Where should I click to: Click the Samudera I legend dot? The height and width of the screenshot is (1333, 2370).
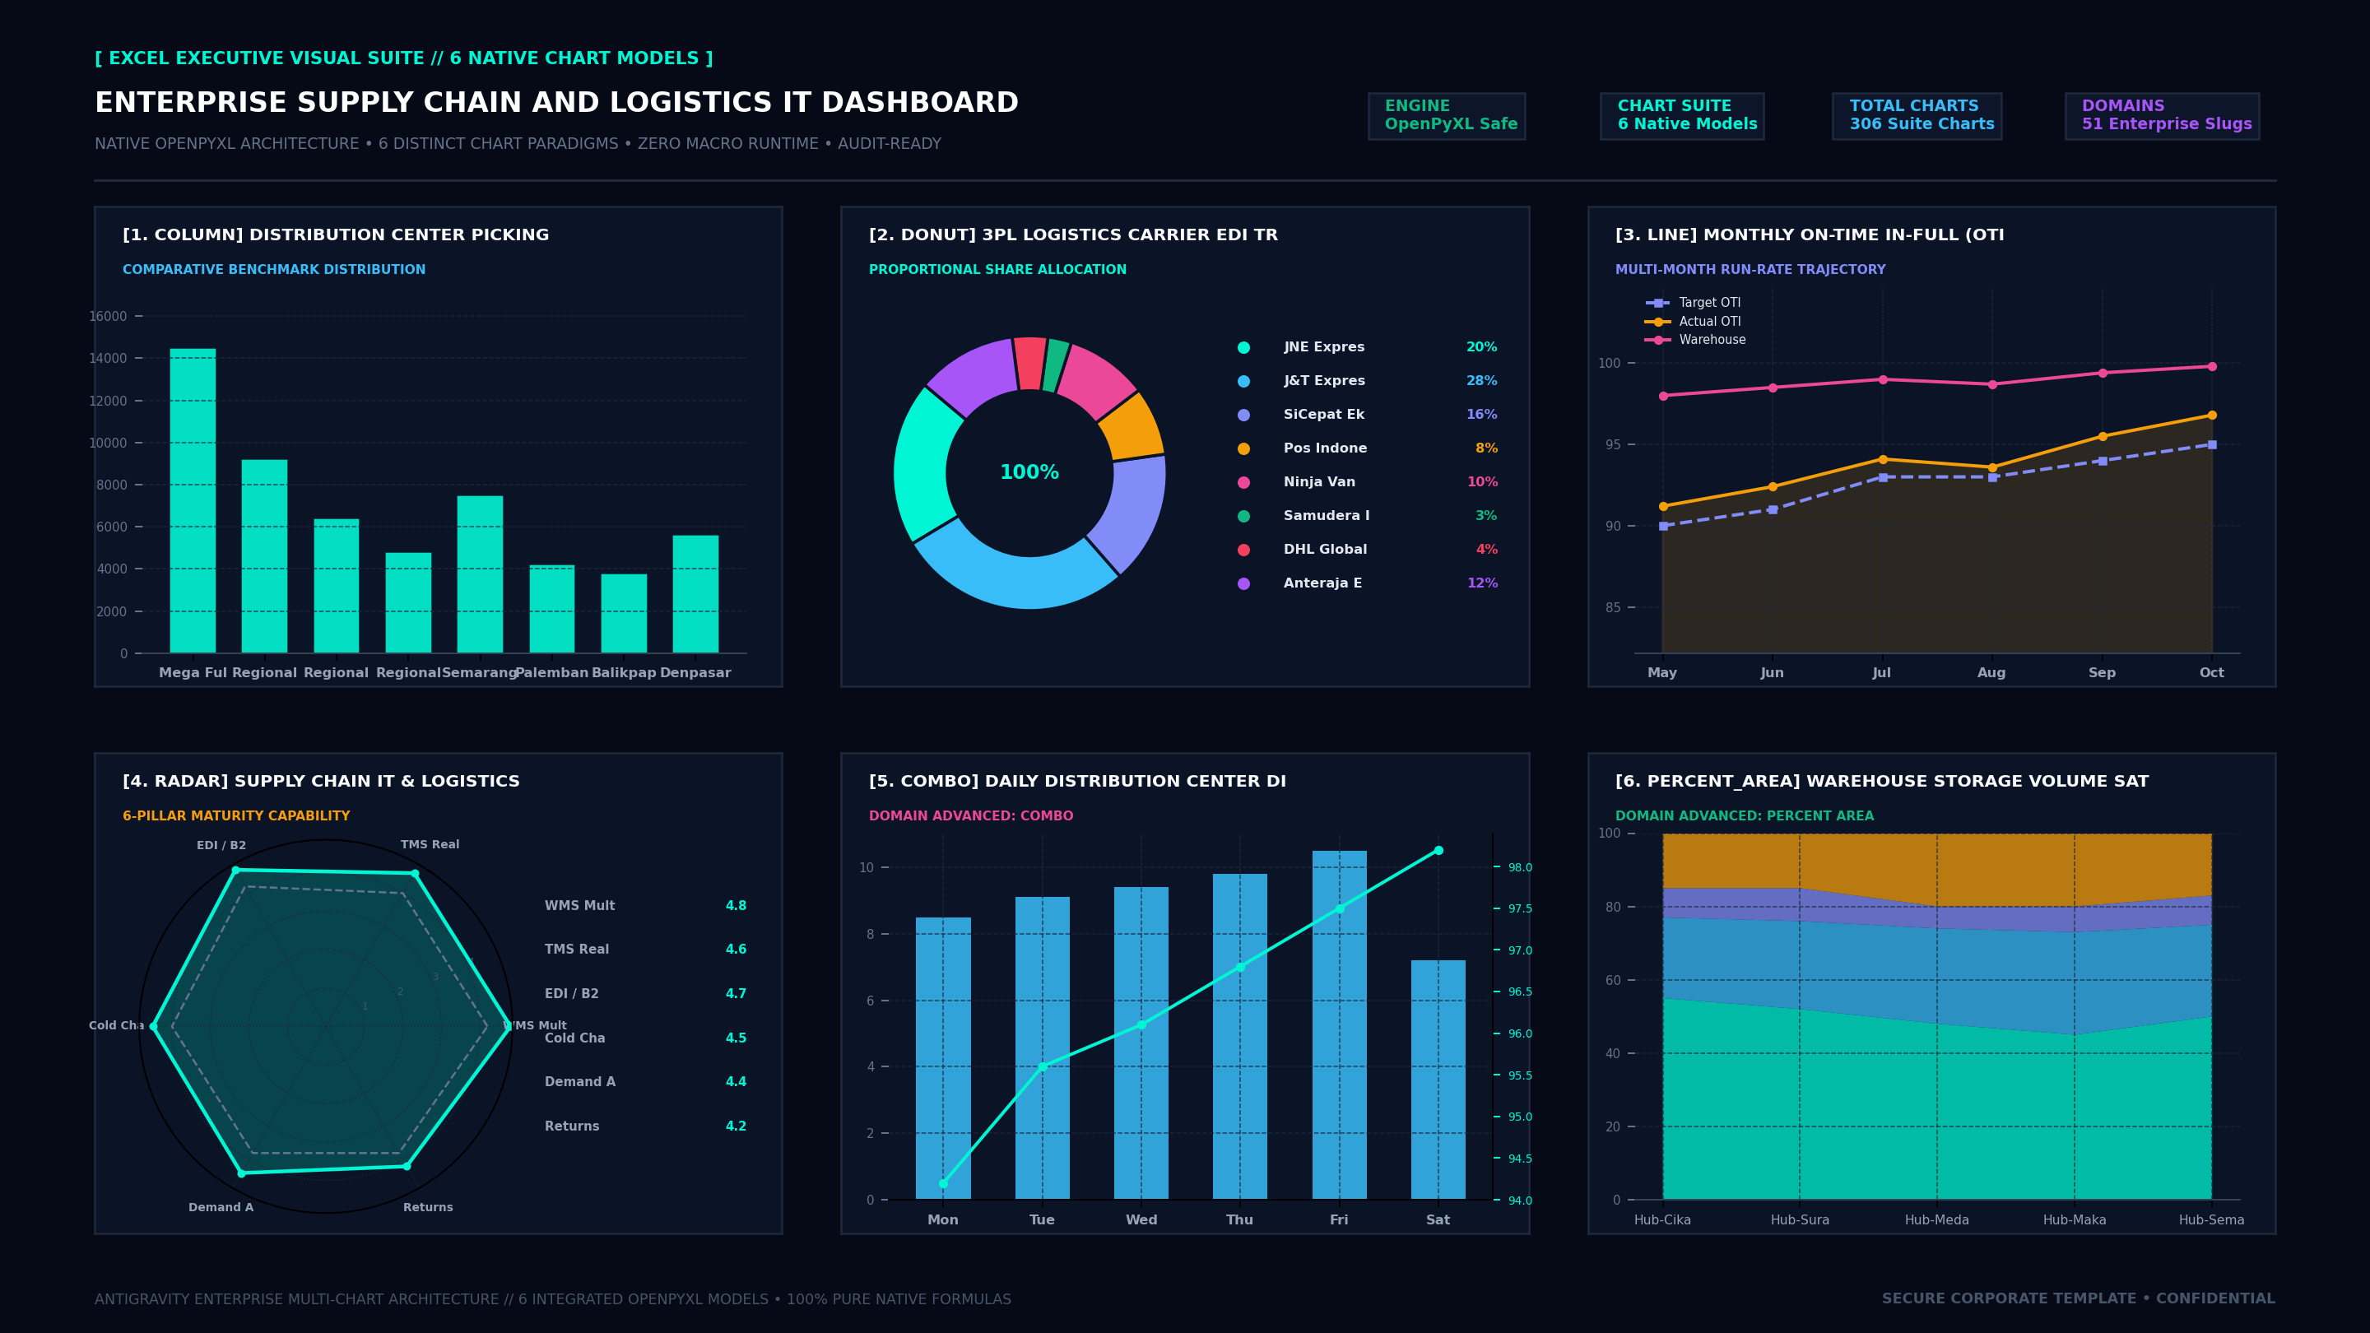[x=1244, y=516]
